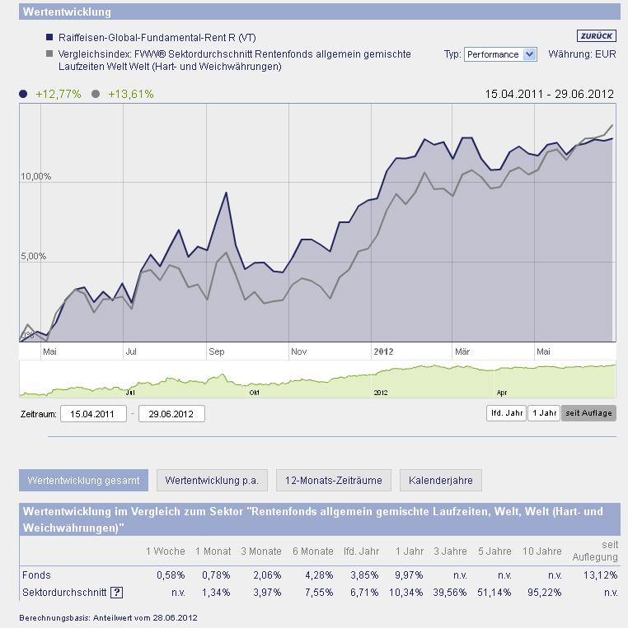Select the 1 Jahr time range
Image resolution: width=628 pixels, height=628 pixels.
coord(543,412)
